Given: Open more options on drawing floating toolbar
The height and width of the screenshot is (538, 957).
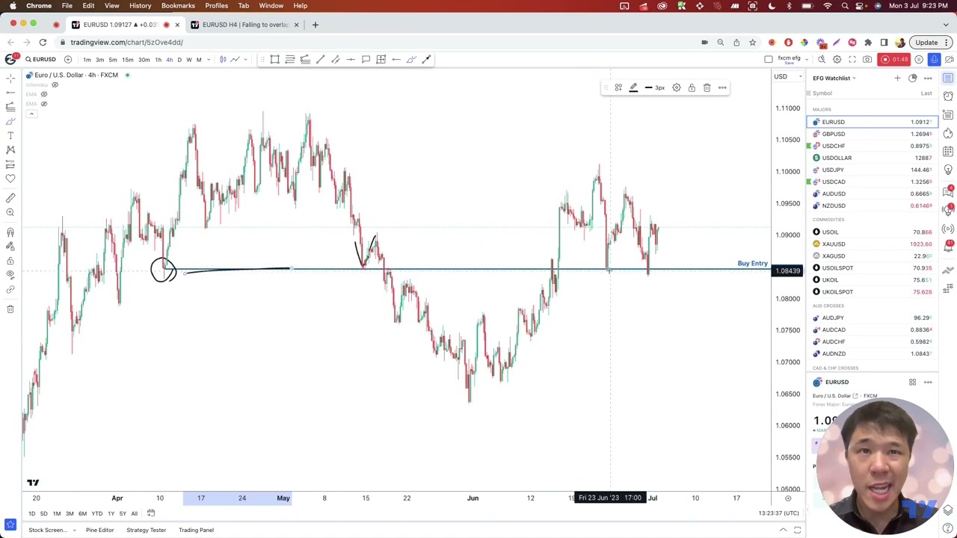Looking at the screenshot, I should coord(722,87).
